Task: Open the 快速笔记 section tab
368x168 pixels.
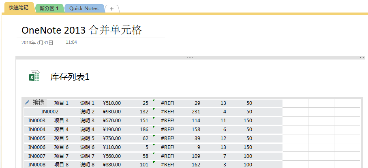Action: [19, 8]
